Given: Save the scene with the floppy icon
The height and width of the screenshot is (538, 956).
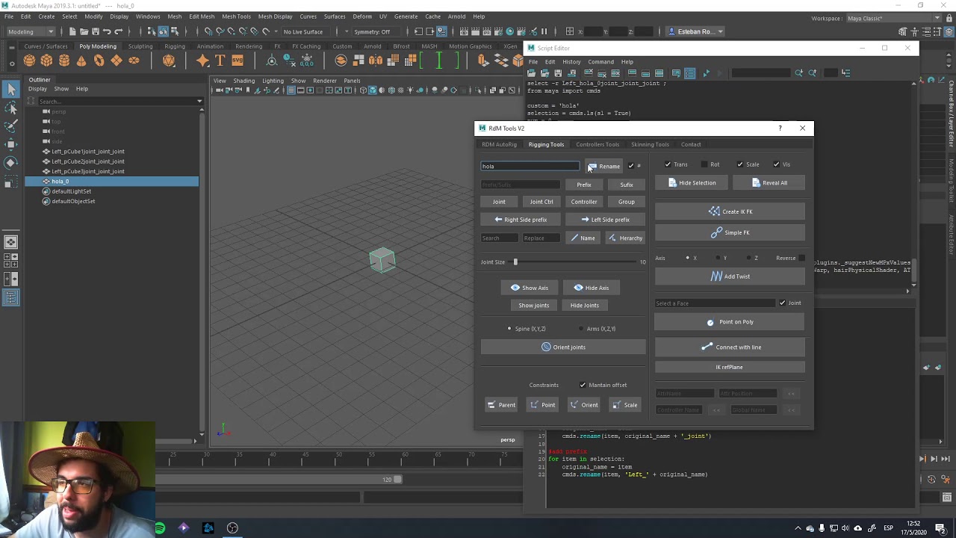Looking at the screenshot, I should (x=95, y=31).
